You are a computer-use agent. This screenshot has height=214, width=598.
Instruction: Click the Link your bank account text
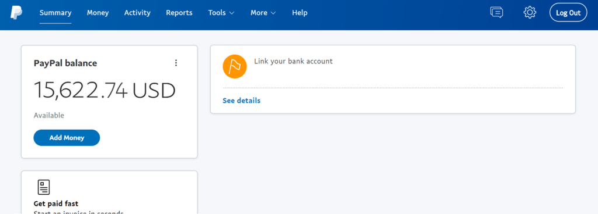293,61
